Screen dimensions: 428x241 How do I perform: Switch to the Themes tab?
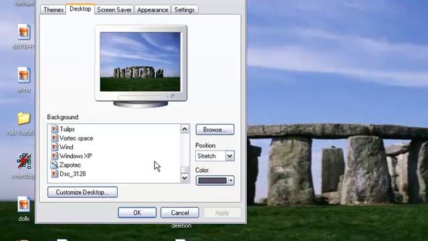click(x=53, y=10)
